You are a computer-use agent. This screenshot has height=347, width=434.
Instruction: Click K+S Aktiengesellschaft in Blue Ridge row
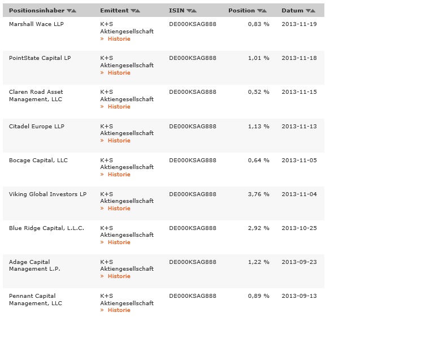pyautogui.click(x=127, y=232)
